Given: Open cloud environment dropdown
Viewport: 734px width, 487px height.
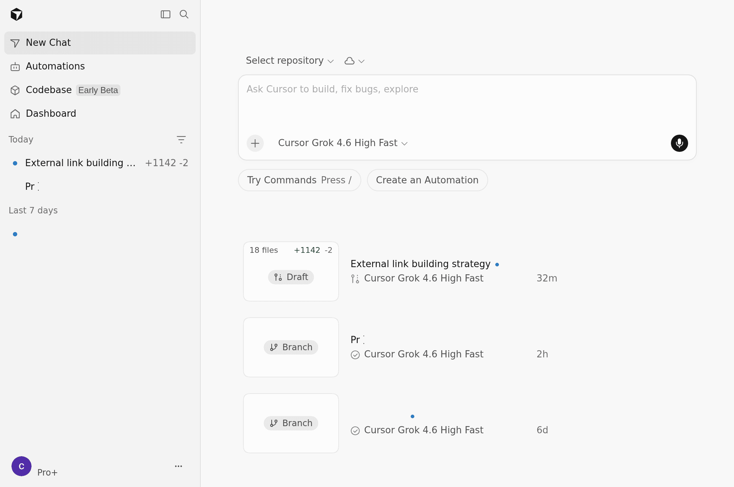Looking at the screenshot, I should 354,61.
